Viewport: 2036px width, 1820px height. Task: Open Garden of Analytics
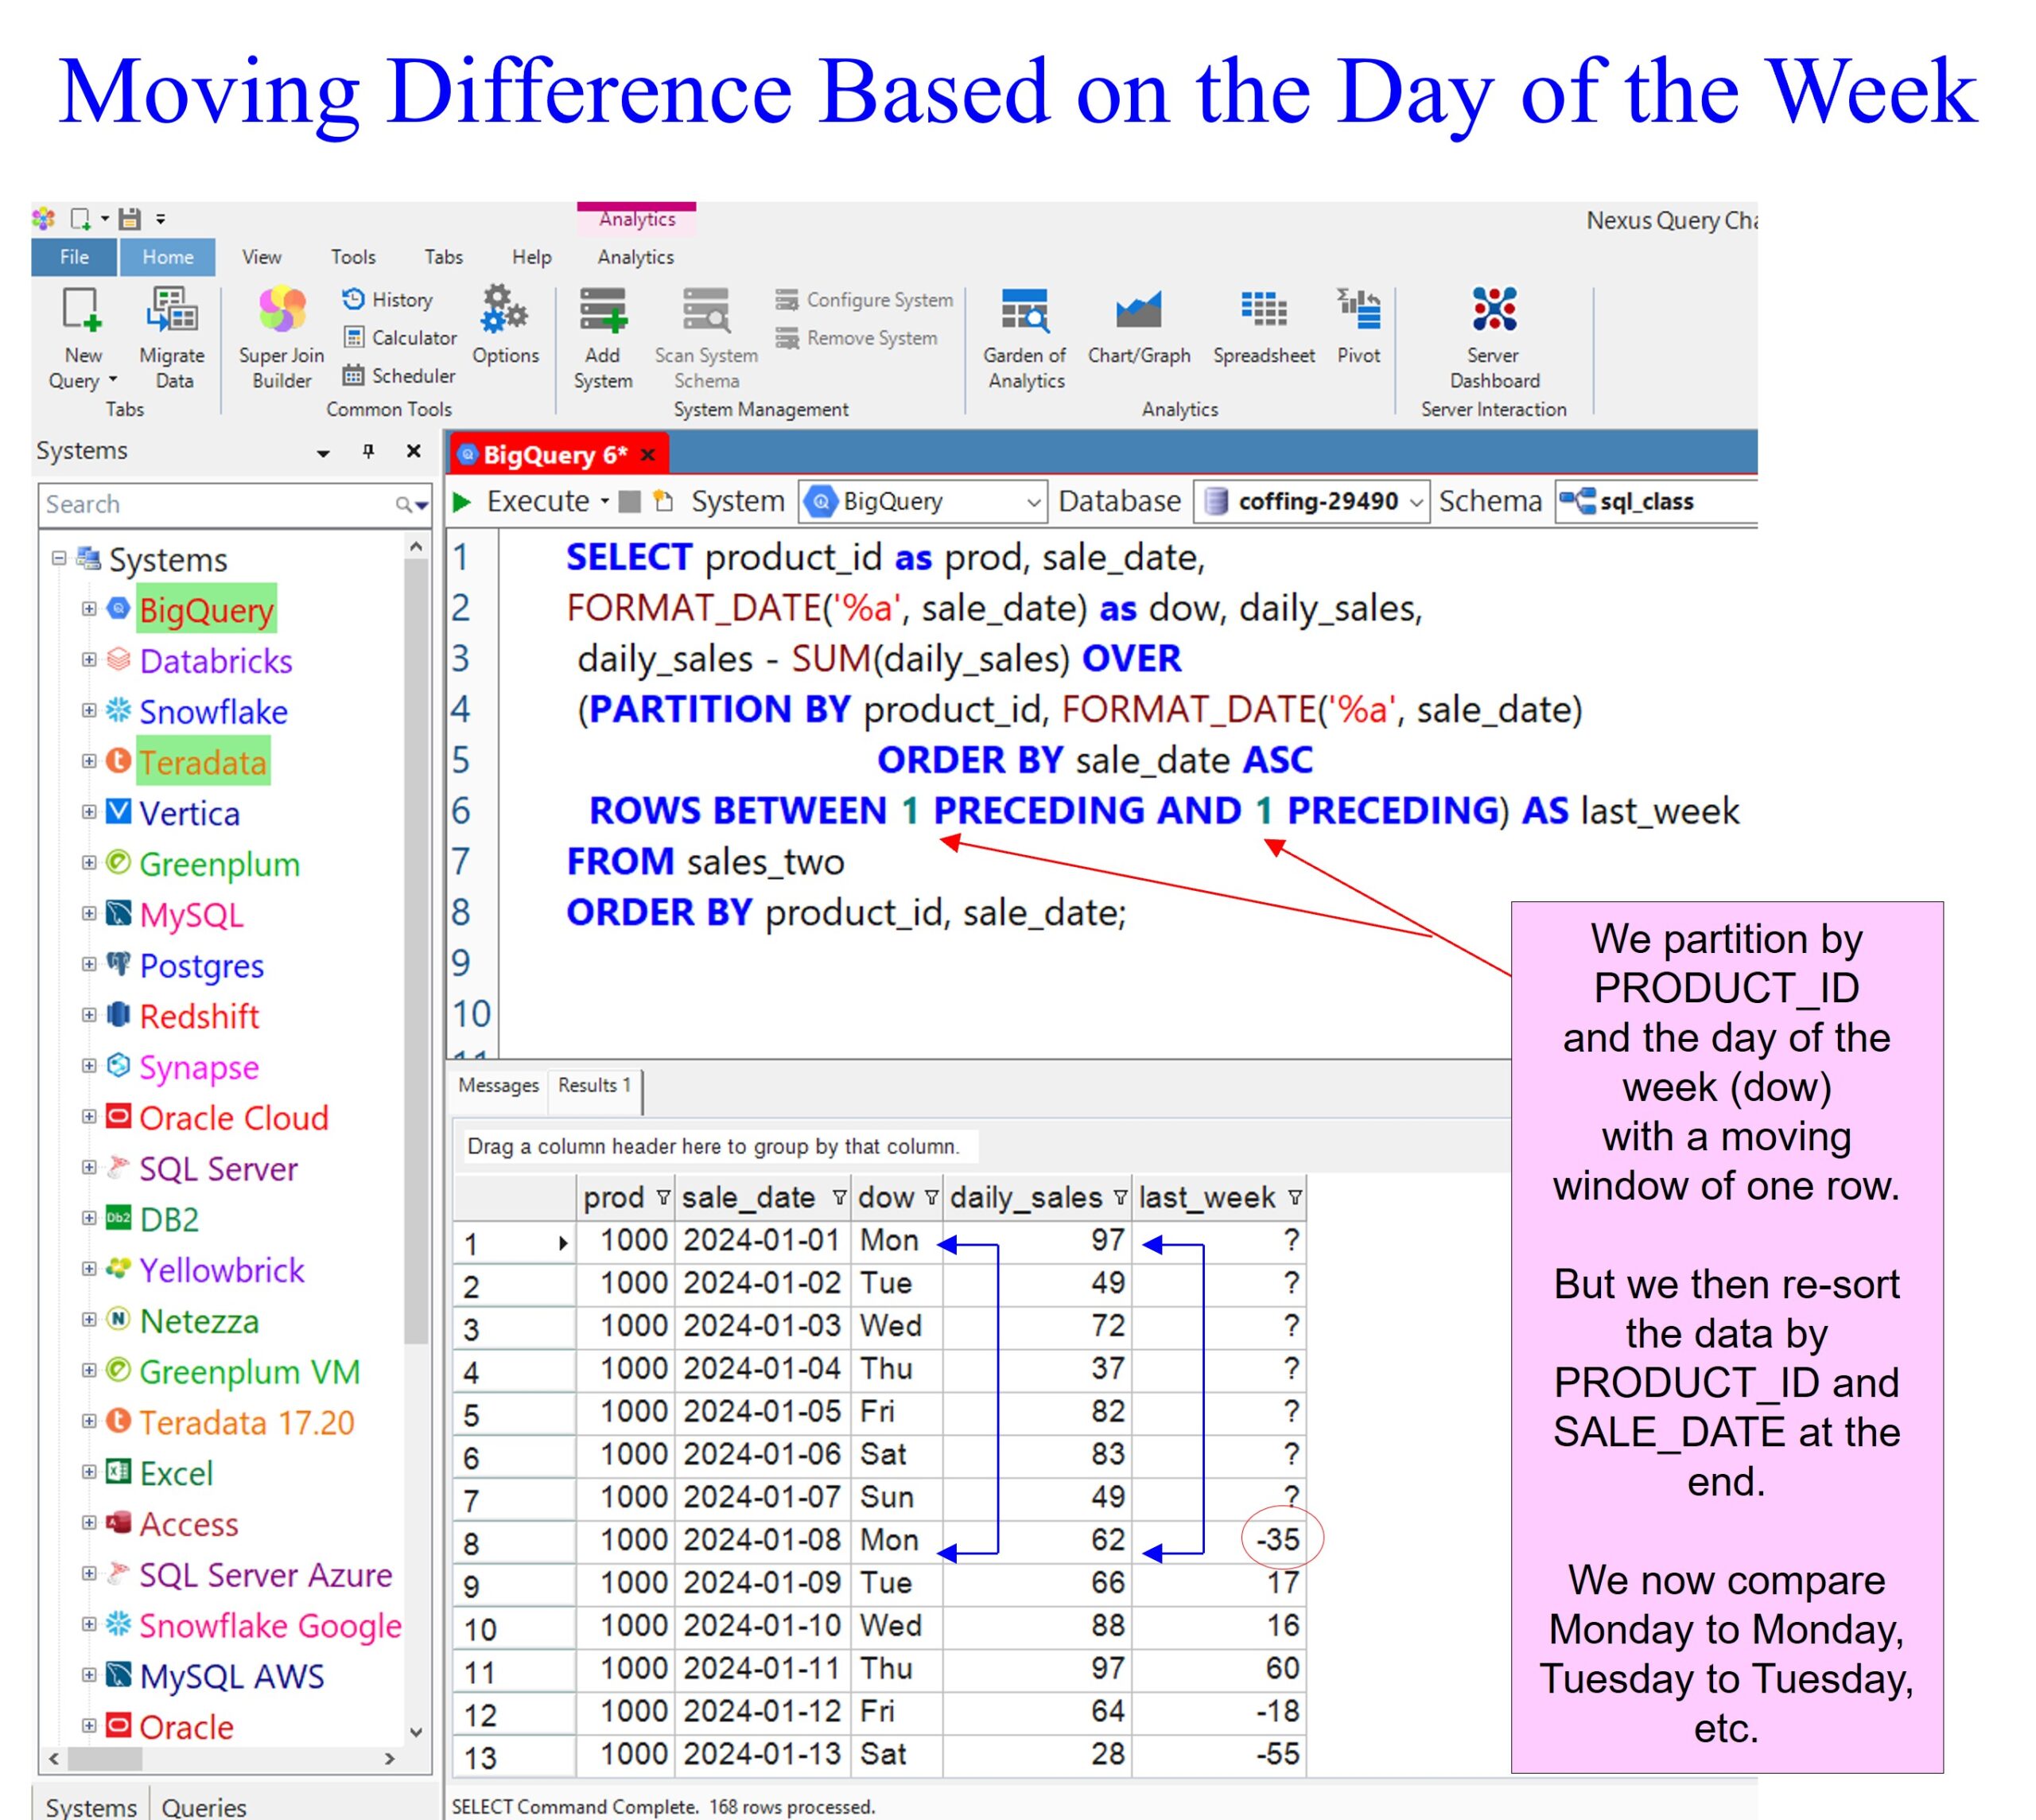(x=1025, y=311)
